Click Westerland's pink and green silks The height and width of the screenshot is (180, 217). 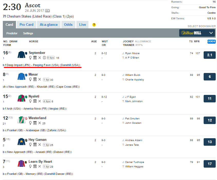pos(22,120)
